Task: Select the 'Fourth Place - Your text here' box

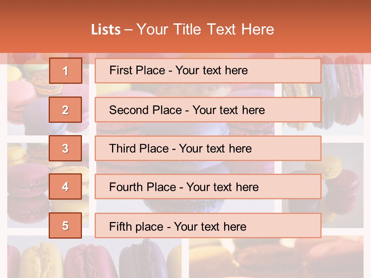Action: pyautogui.click(x=208, y=186)
